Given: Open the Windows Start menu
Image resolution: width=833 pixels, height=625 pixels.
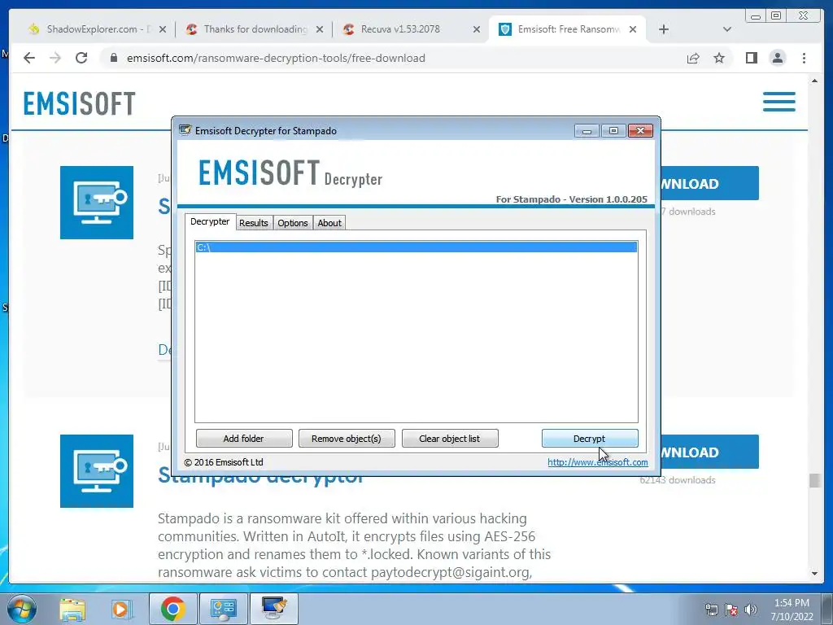Looking at the screenshot, I should coord(22,609).
